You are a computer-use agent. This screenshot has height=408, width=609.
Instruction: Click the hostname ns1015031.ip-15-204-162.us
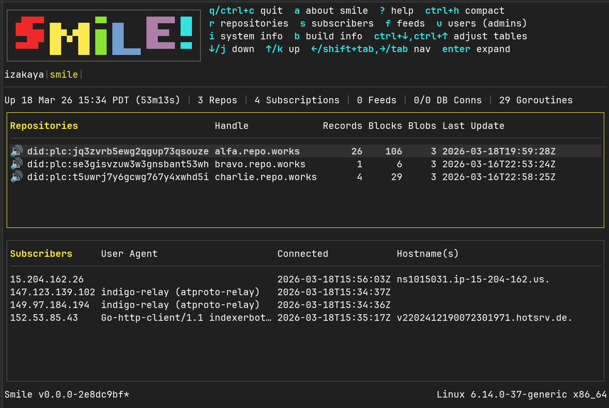point(473,279)
